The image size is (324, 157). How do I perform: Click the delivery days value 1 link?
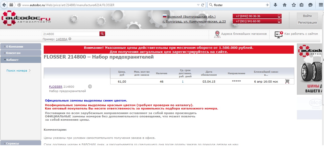coord(183,82)
